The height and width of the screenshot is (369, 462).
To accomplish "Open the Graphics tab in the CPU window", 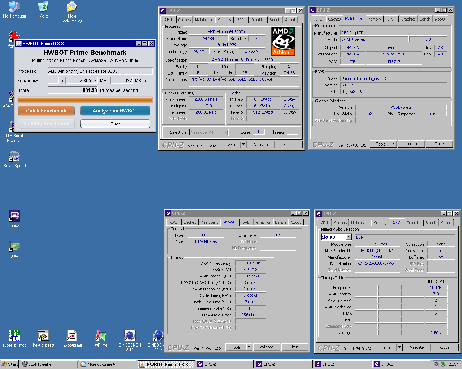I will (258, 20).
